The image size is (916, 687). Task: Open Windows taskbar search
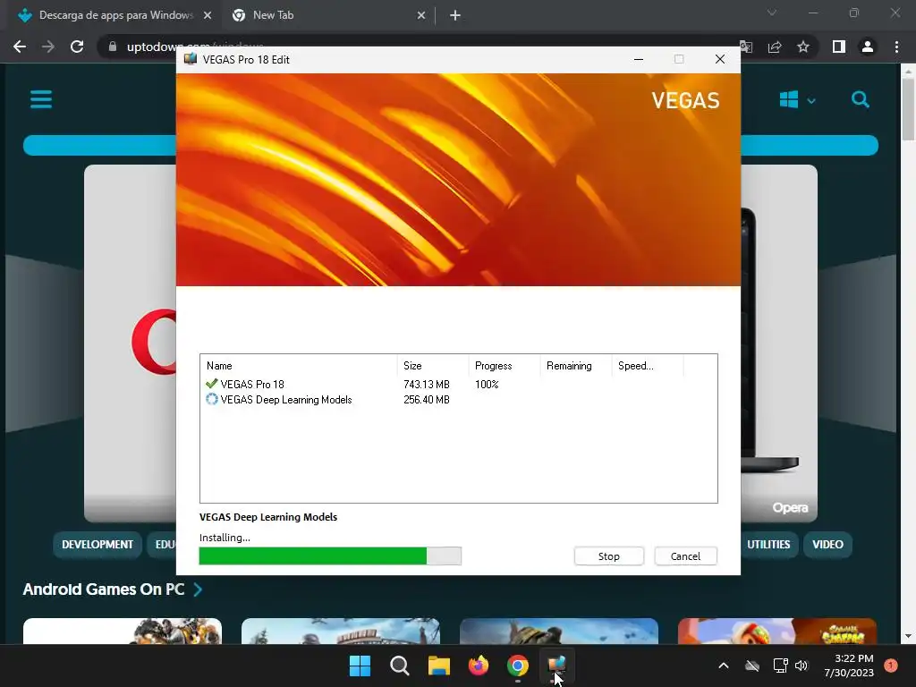400,666
